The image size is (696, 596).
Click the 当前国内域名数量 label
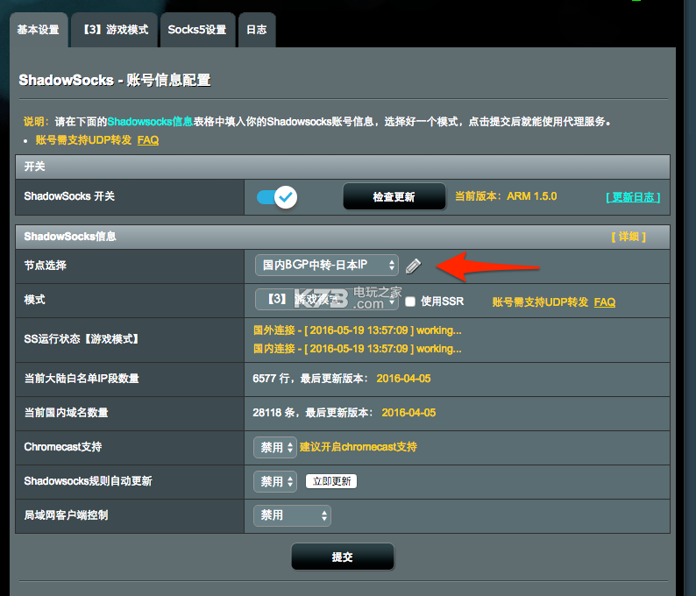coord(66,413)
